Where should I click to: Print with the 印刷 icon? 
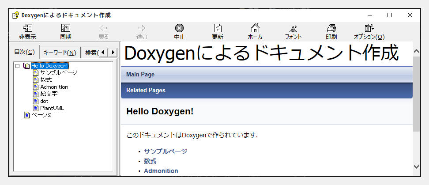pos(331,28)
